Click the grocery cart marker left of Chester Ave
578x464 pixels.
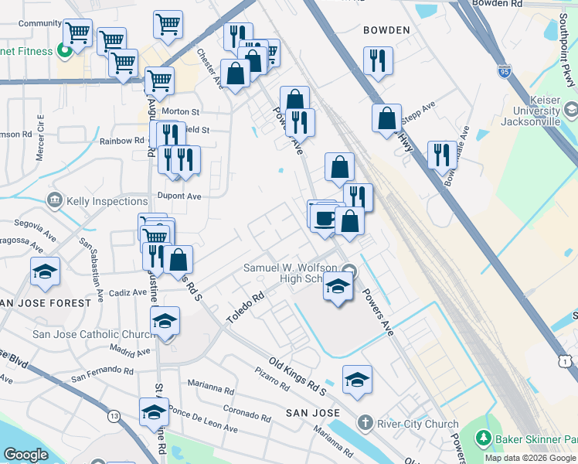pos(168,25)
